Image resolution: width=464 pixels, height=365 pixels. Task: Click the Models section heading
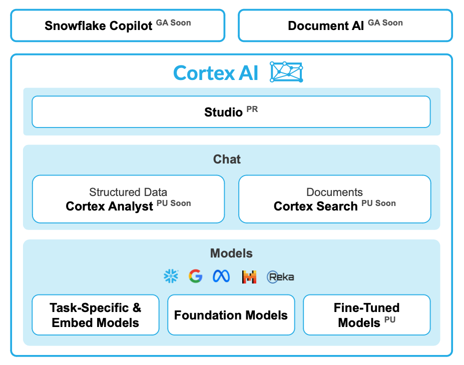231,253
